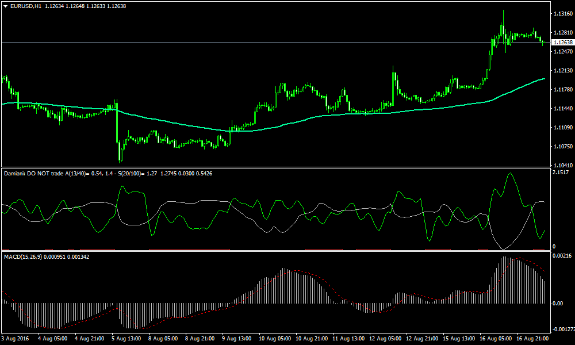Click the 1.13160 price scale label
This screenshot has width=575, height=345.
pyautogui.click(x=561, y=13)
